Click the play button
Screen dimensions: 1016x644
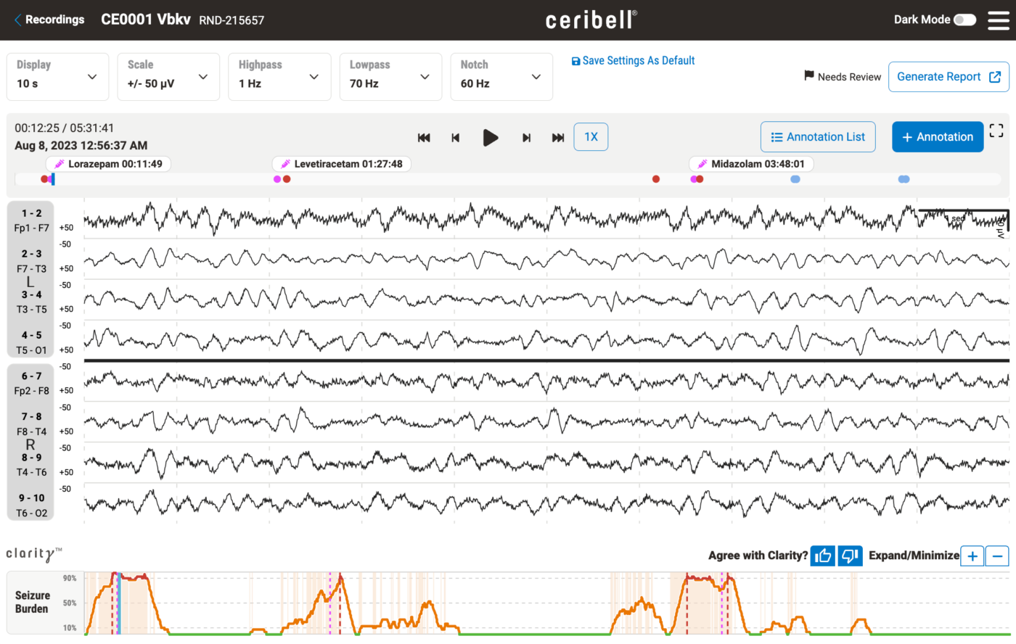(x=491, y=137)
